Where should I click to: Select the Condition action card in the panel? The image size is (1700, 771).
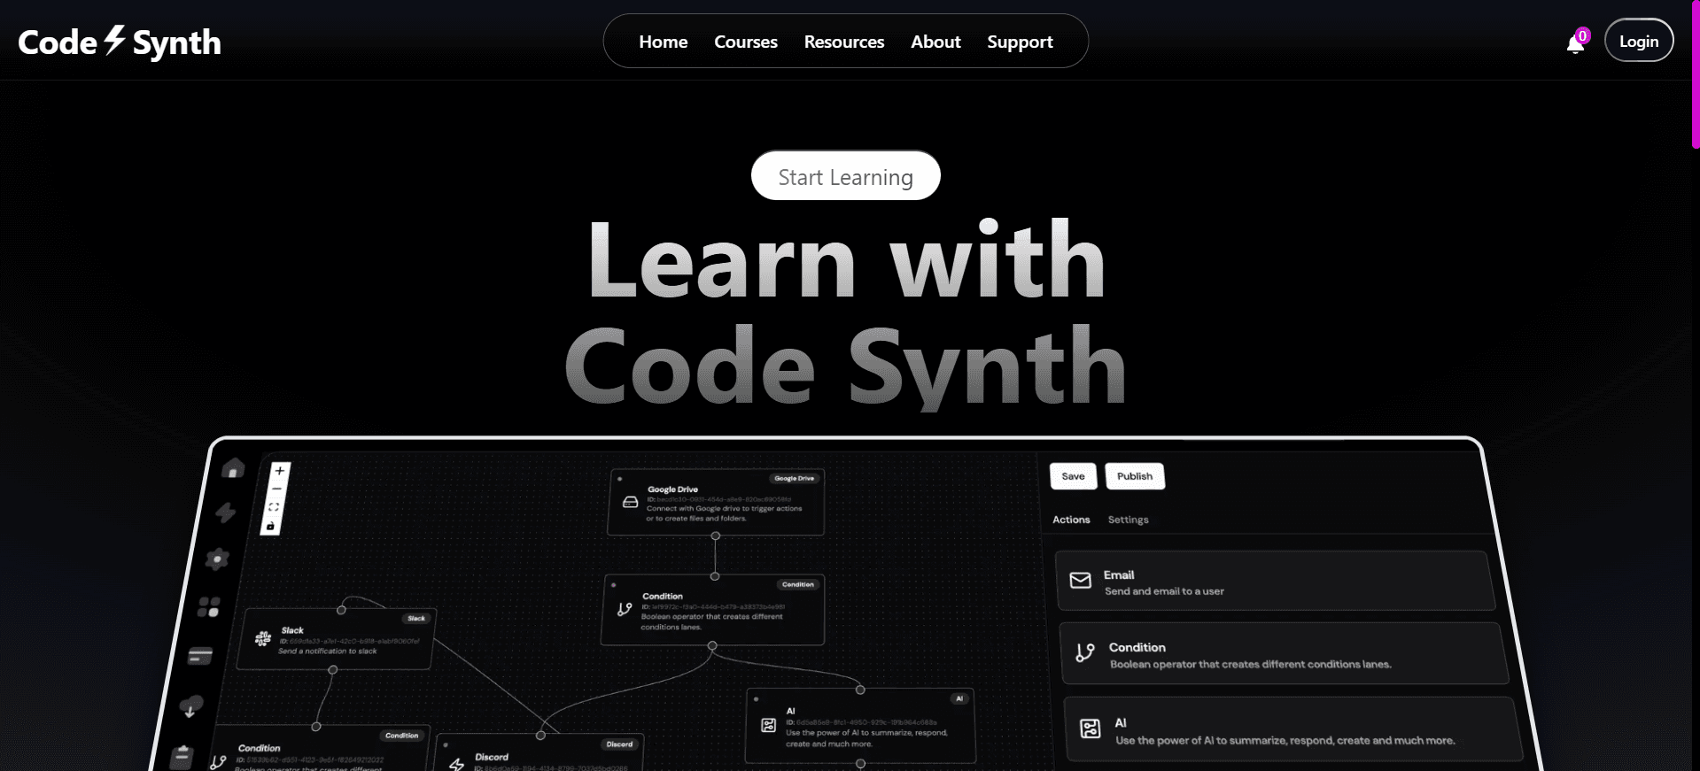coord(1284,653)
